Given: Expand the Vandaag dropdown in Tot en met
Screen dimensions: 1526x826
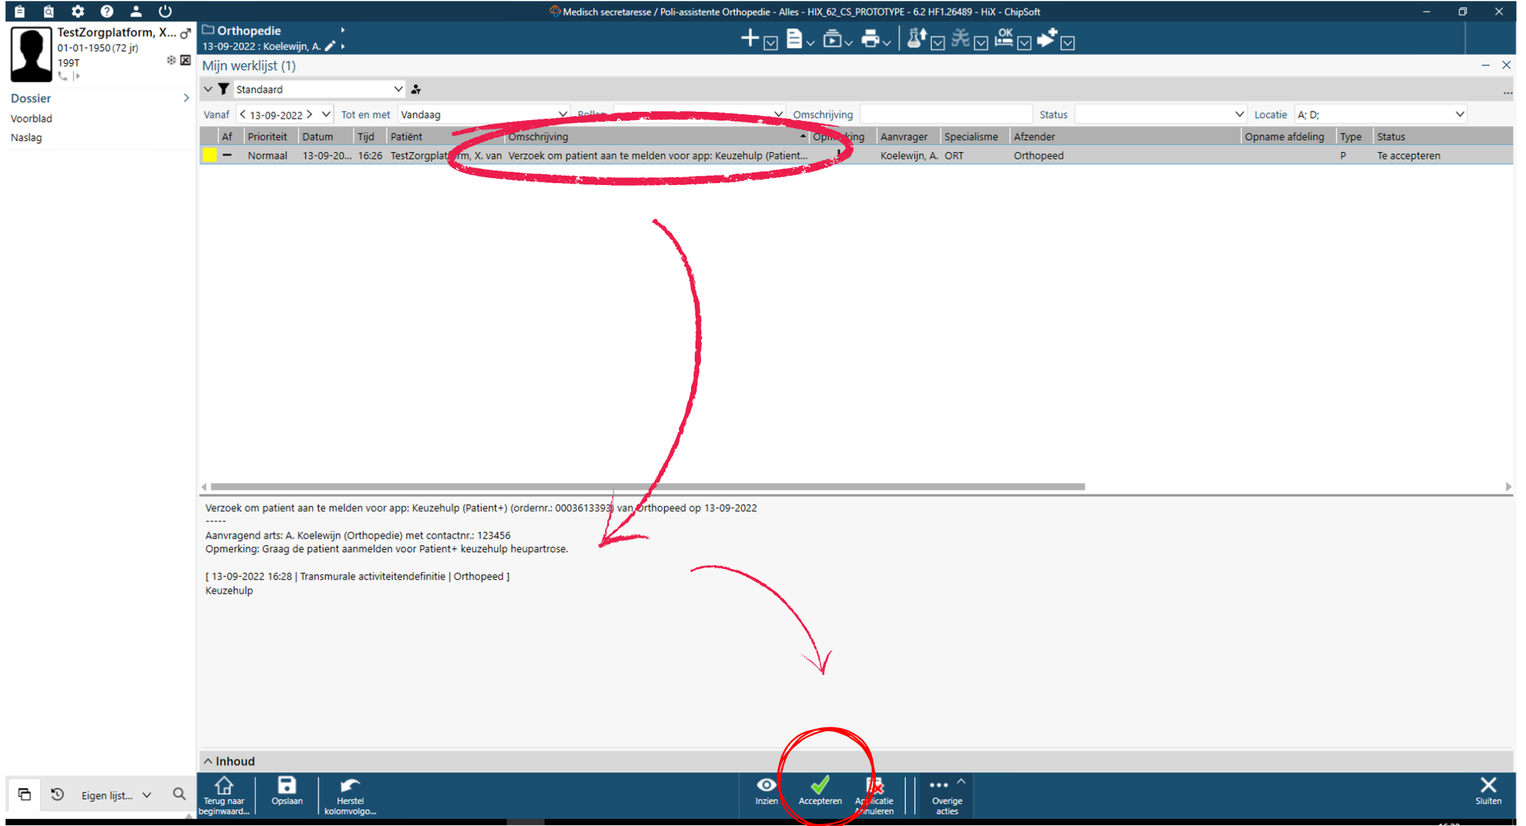Looking at the screenshot, I should [562, 114].
